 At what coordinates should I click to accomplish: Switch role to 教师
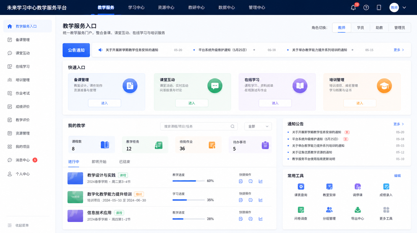342,28
